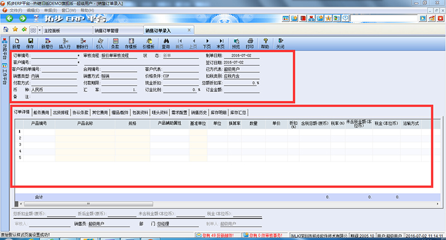446x240 pixels.
Task: Open the 帮助 (Help) toolbar icon
Action: 265,43
